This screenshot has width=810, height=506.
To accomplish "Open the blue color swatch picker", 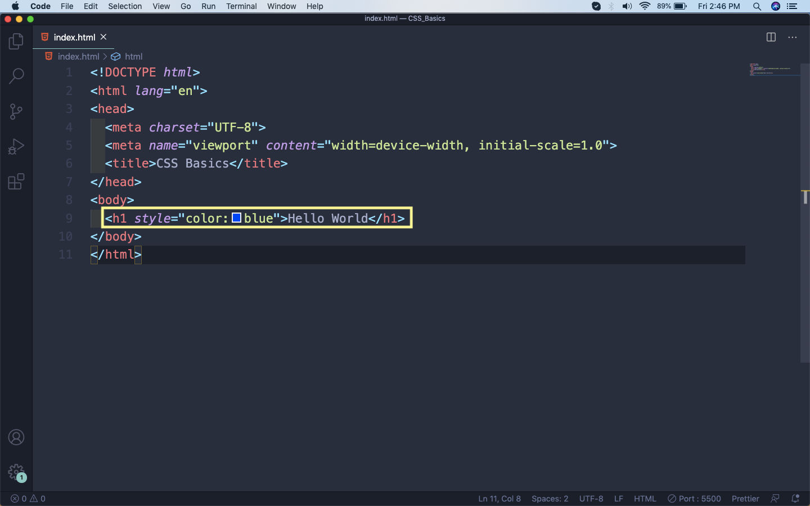I will point(237,218).
